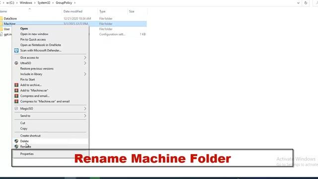Click the UltraISO disc icon
The image size is (318, 179).
pos(16,63)
